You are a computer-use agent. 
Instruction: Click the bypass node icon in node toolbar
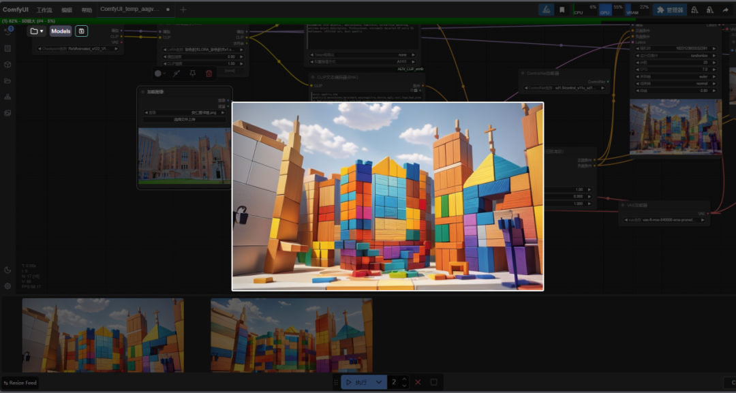click(176, 74)
